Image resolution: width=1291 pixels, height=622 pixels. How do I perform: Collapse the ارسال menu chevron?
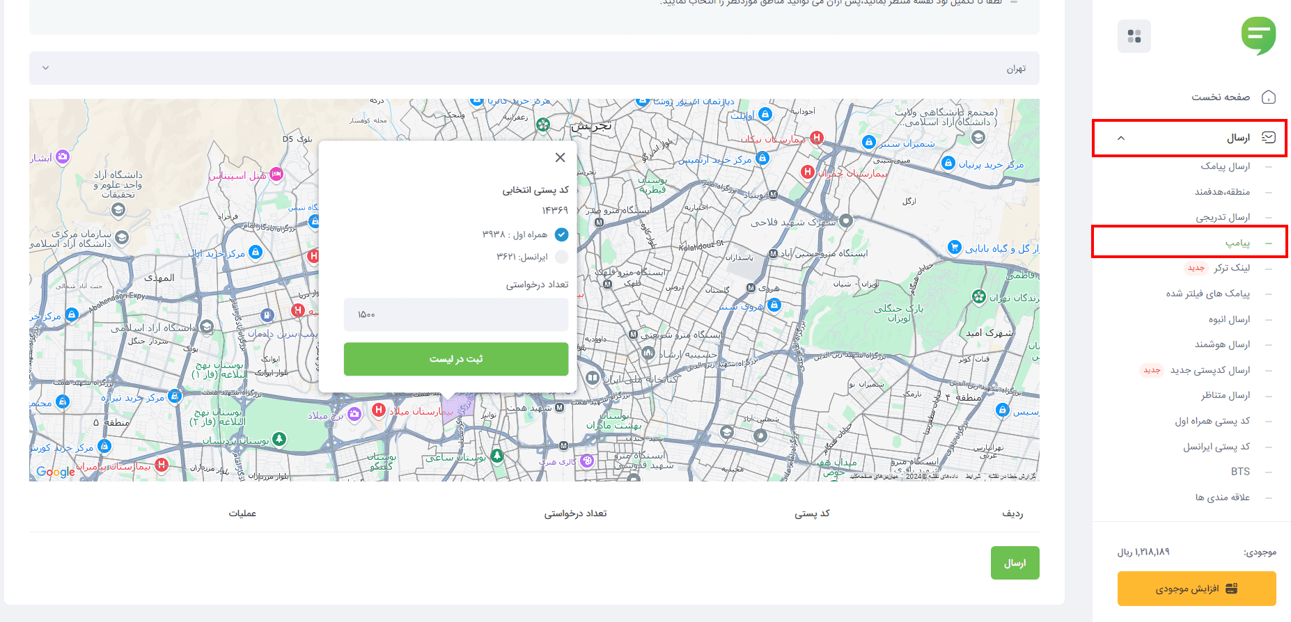(1121, 138)
